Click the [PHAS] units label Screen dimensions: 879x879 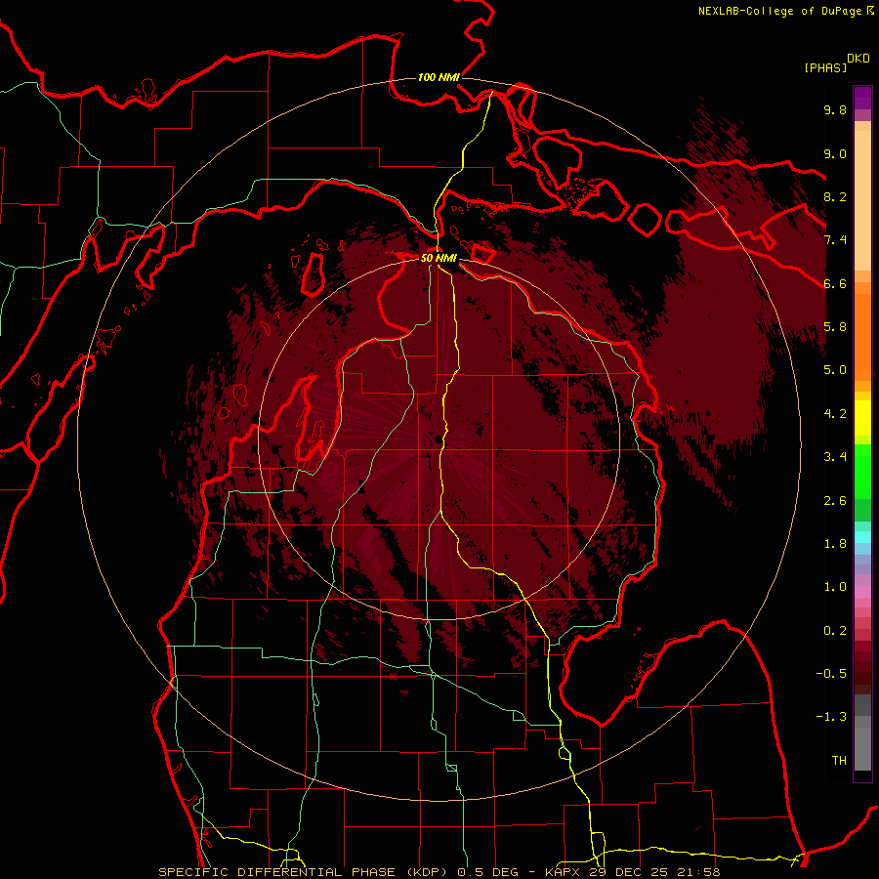point(825,67)
